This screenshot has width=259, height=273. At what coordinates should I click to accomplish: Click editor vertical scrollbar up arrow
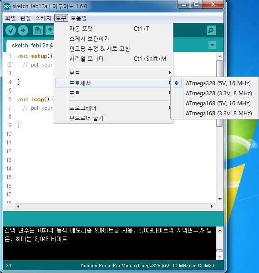[220, 56]
